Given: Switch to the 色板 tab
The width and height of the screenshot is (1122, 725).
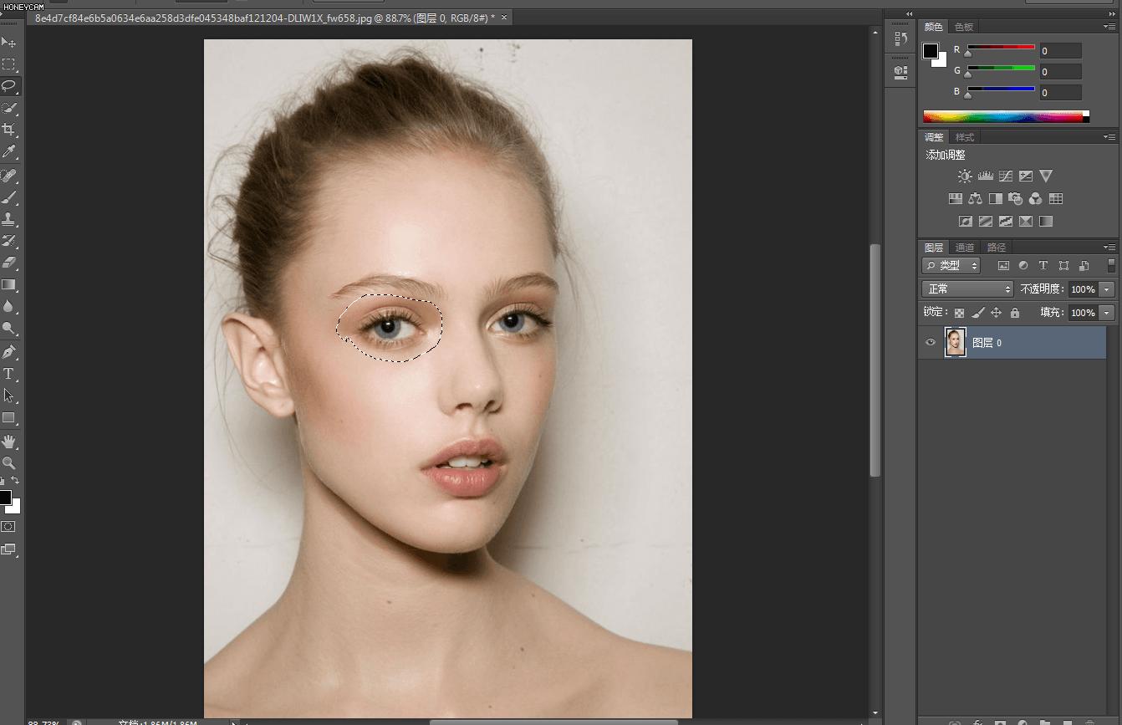Looking at the screenshot, I should [964, 27].
